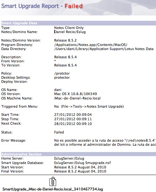
Task: Select the 'Mac OS X 10.6.8/10K549' value
Action: click(x=76, y=94)
